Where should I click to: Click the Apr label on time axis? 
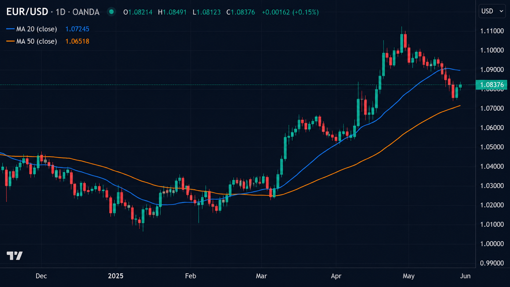pos(336,276)
